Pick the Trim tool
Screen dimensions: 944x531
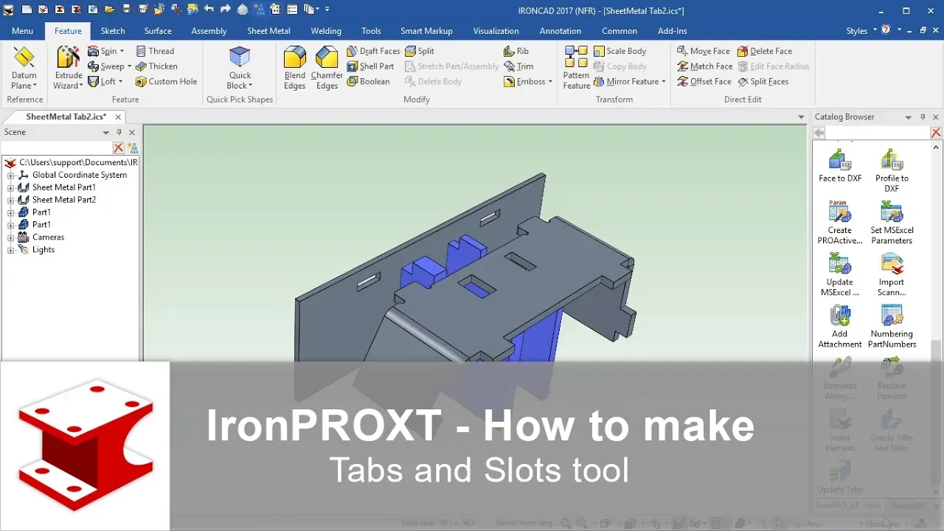pyautogui.click(x=518, y=66)
